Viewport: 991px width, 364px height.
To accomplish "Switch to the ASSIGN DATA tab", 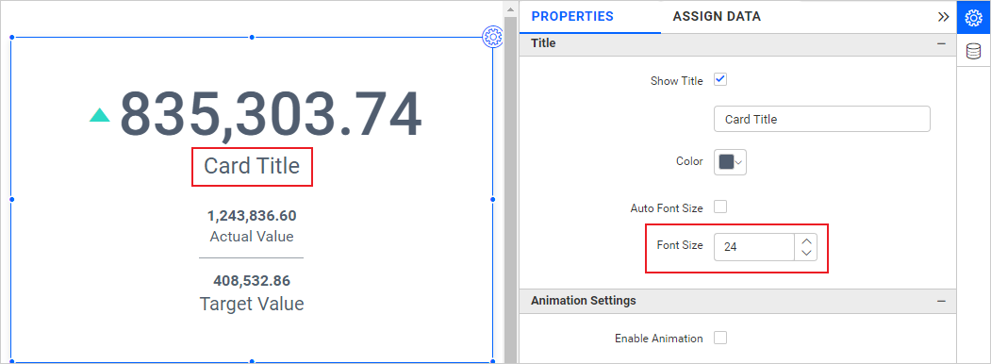I will tap(717, 17).
